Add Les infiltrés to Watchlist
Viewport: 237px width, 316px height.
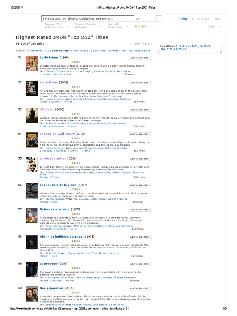[140, 83]
